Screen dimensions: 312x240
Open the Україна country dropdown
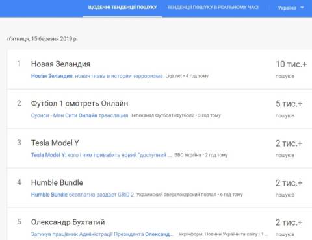[291, 8]
